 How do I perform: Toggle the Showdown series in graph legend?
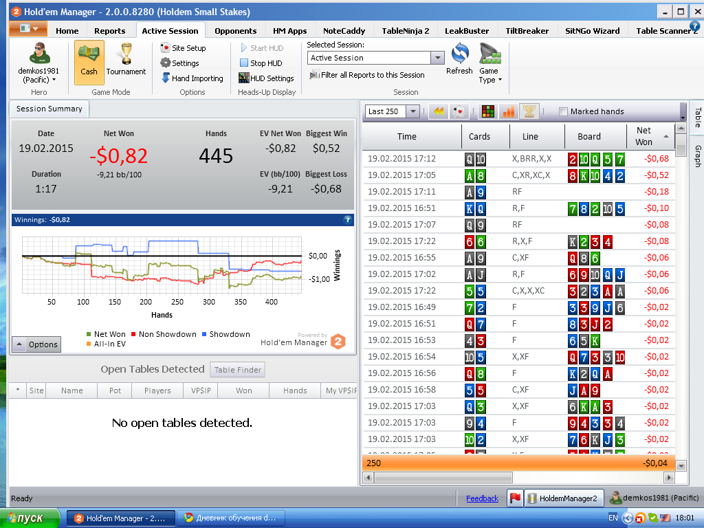click(226, 334)
